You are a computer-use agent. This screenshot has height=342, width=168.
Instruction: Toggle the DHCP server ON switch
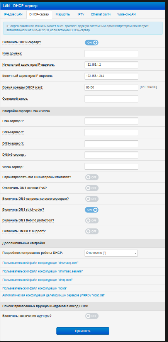click(92, 43)
